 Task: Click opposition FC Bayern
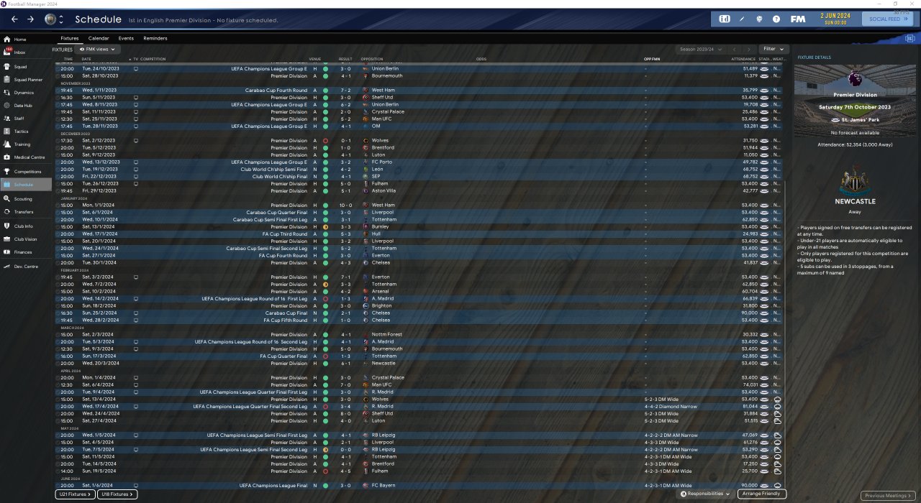(x=385, y=486)
